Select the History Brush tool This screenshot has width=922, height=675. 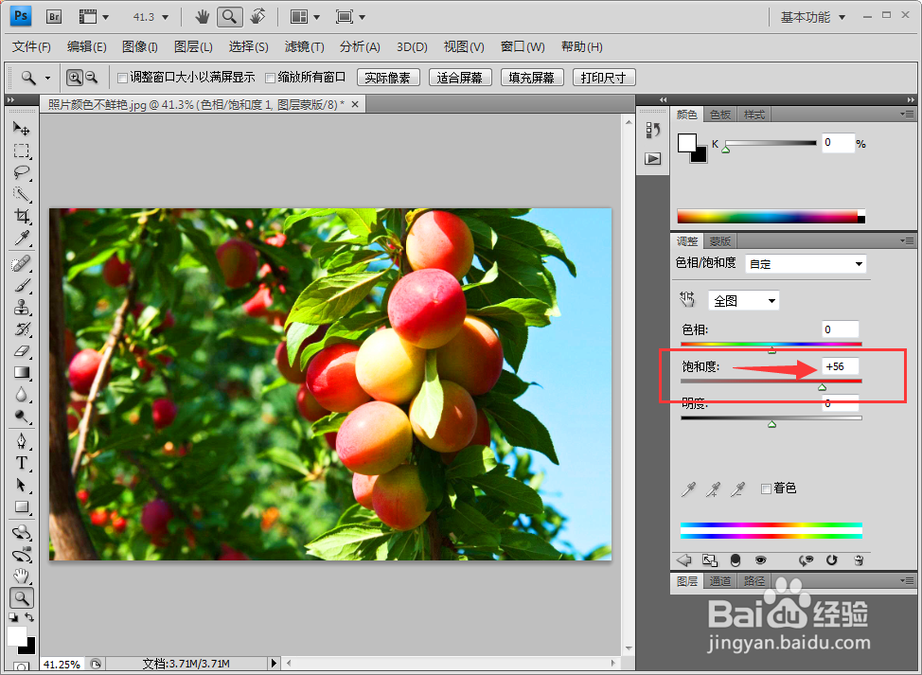click(x=22, y=329)
